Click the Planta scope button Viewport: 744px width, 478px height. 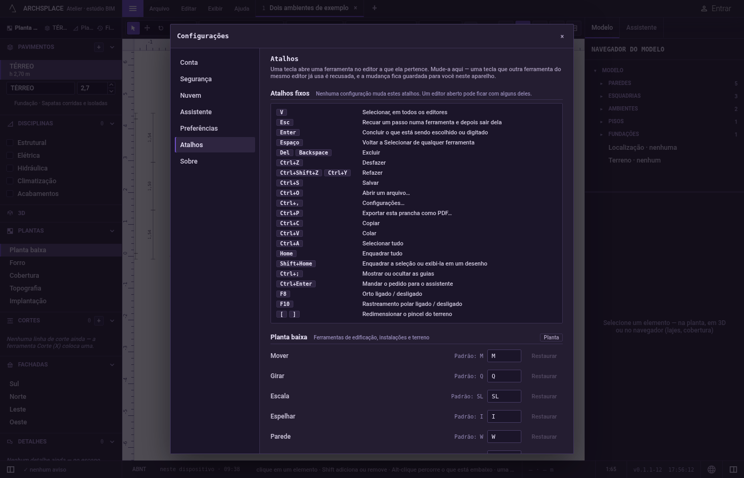tap(551, 337)
